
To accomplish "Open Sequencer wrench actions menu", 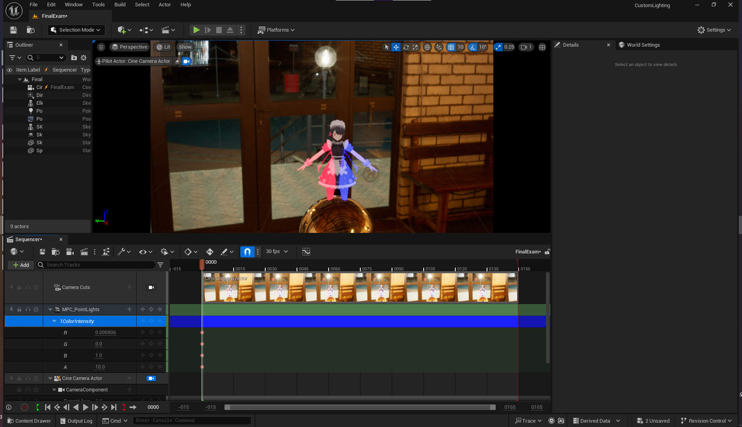I will pyautogui.click(x=124, y=251).
